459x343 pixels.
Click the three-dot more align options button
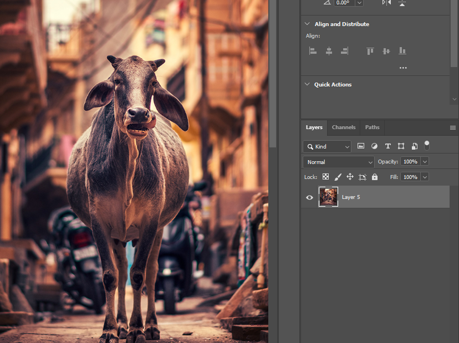403,68
